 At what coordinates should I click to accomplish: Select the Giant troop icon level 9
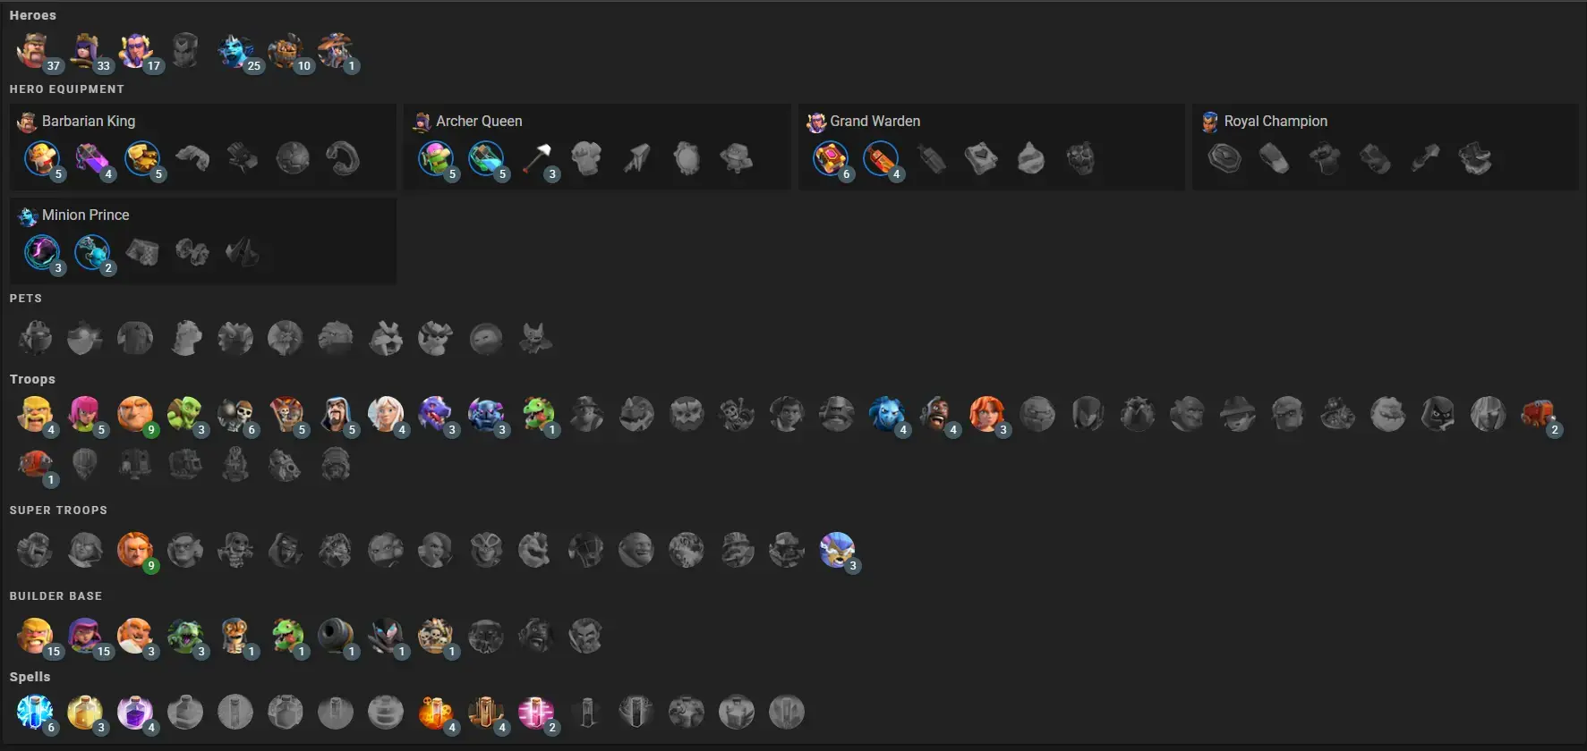(134, 414)
